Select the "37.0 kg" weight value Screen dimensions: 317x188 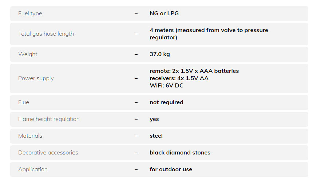click(x=160, y=54)
